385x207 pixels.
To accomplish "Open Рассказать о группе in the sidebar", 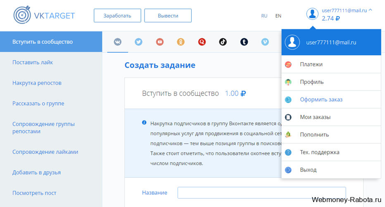I will (38, 103).
